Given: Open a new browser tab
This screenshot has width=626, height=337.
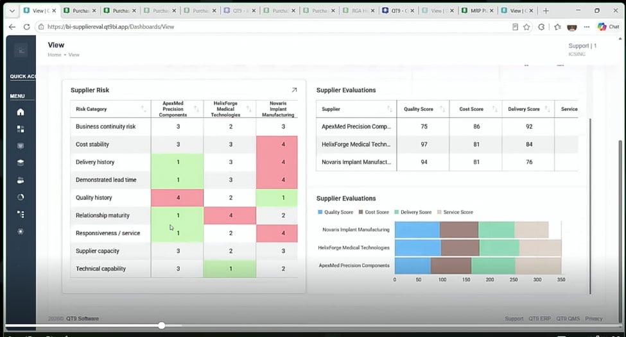Looking at the screenshot, I should 546,11.
